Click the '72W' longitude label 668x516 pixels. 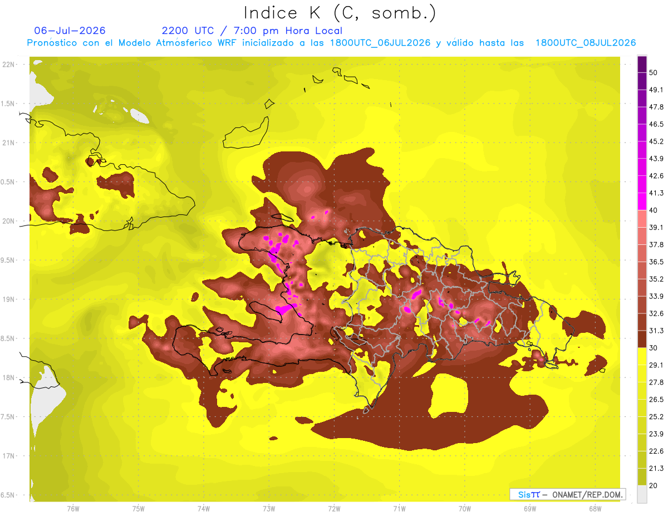(334, 509)
